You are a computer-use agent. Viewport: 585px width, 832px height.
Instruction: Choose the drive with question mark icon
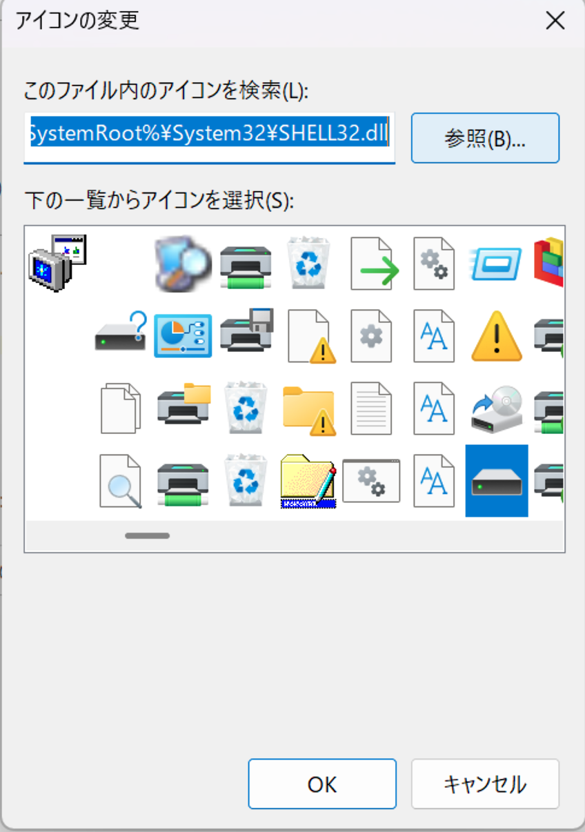click(121, 333)
